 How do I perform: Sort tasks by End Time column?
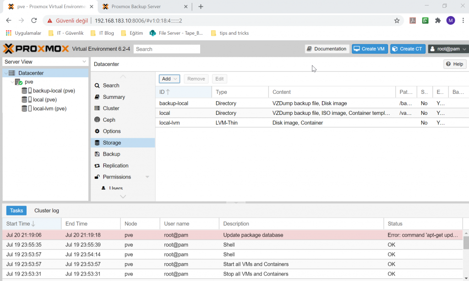91,224
